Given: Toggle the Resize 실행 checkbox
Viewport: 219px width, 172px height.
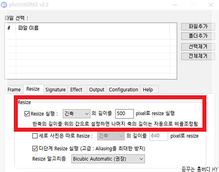Looking at the screenshot, I should click(x=27, y=114).
